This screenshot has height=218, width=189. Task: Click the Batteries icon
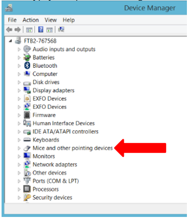coord(27,57)
